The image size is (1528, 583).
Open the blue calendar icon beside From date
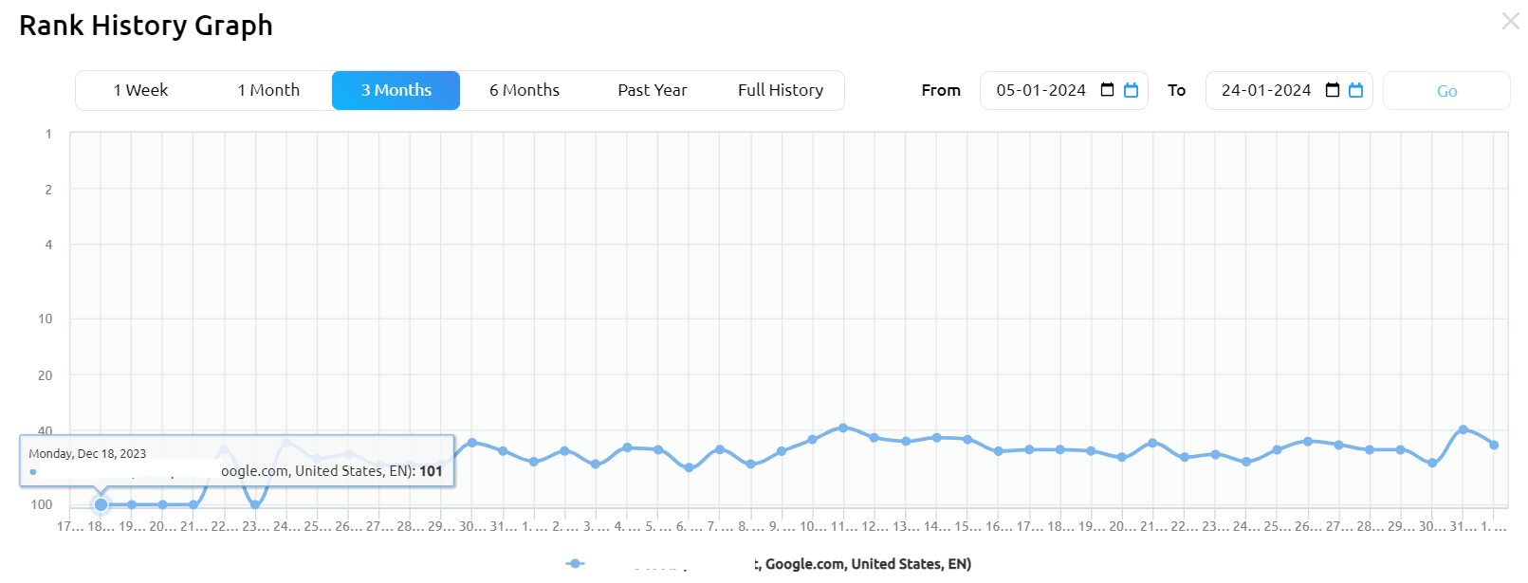tap(1131, 90)
